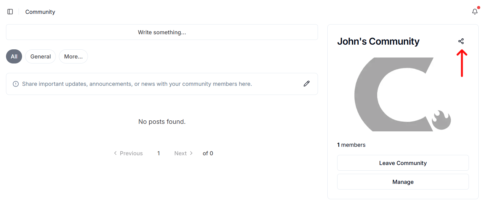Click the Write something post field
The image size is (484, 220).
point(162,32)
